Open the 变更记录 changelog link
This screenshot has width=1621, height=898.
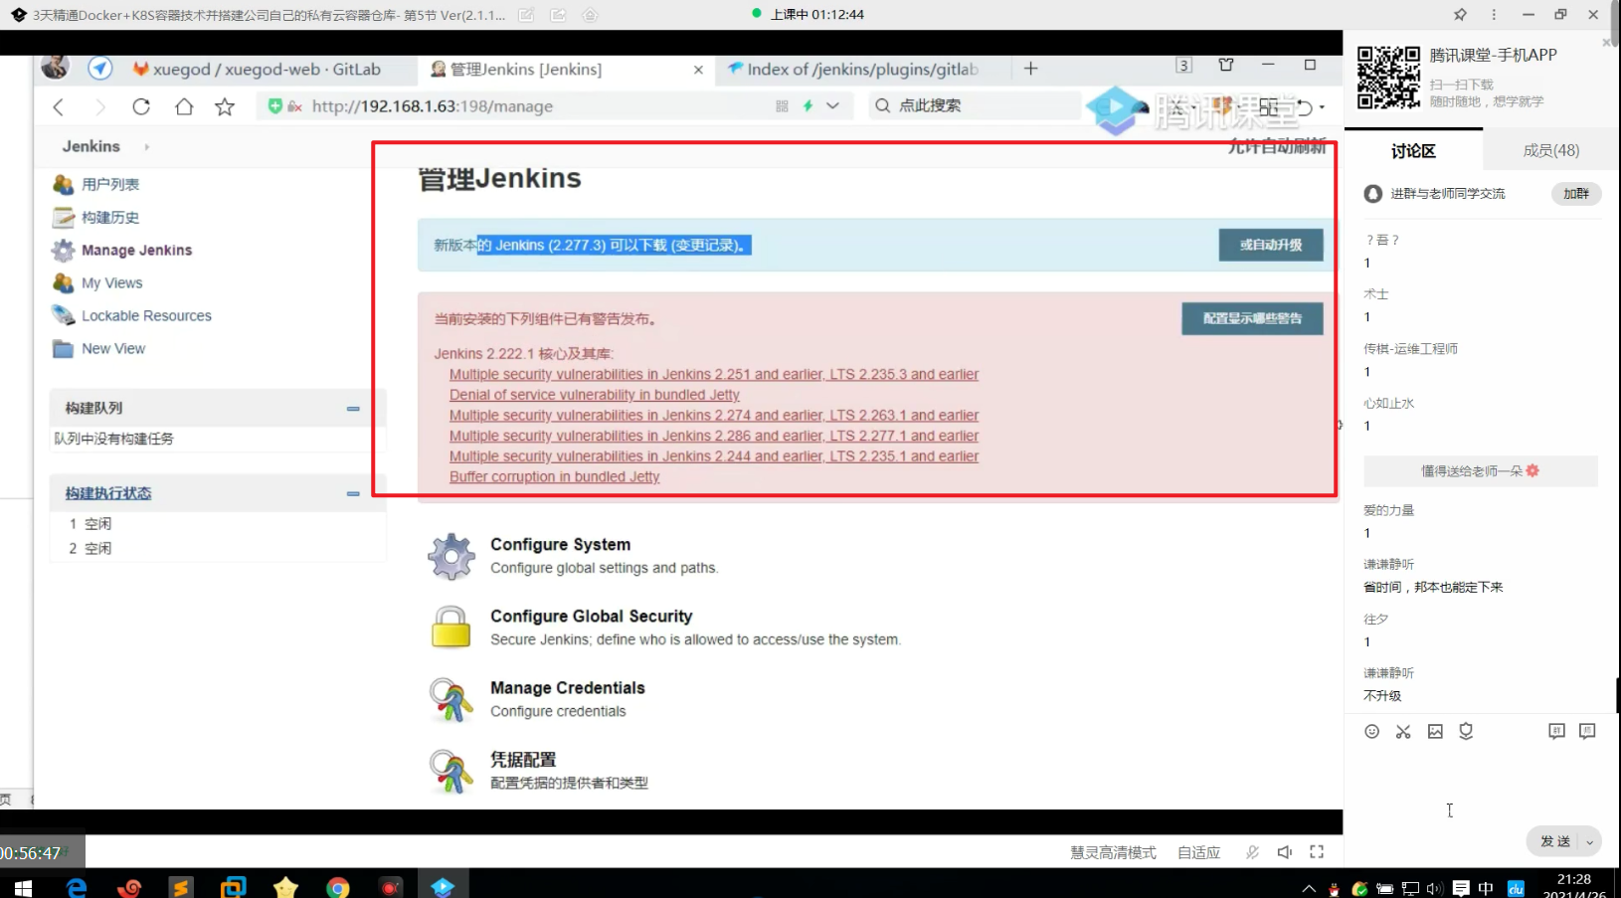(703, 245)
